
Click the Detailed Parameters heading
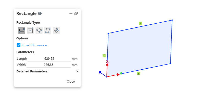(32, 71)
